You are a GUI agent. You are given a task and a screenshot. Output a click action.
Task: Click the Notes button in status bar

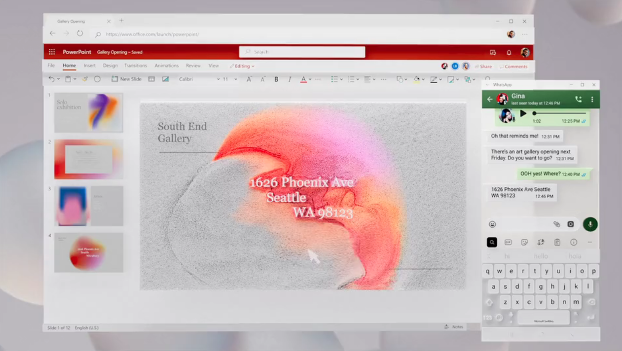click(x=454, y=327)
